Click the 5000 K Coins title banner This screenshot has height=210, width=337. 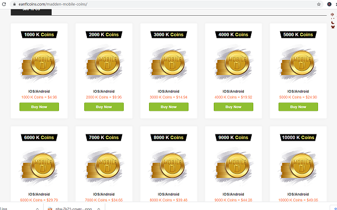(x=298, y=35)
